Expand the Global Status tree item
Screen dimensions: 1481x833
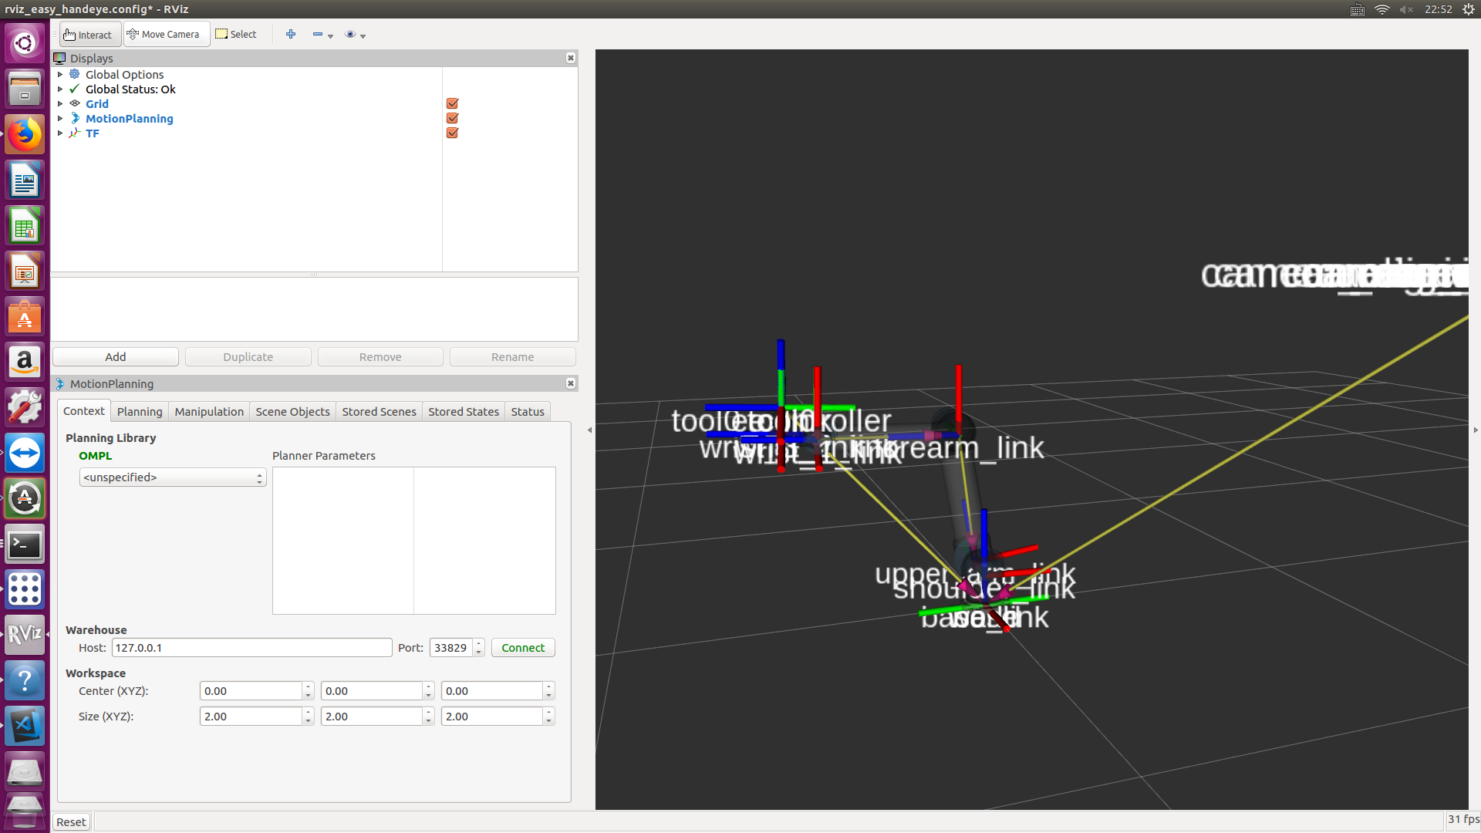click(x=60, y=89)
